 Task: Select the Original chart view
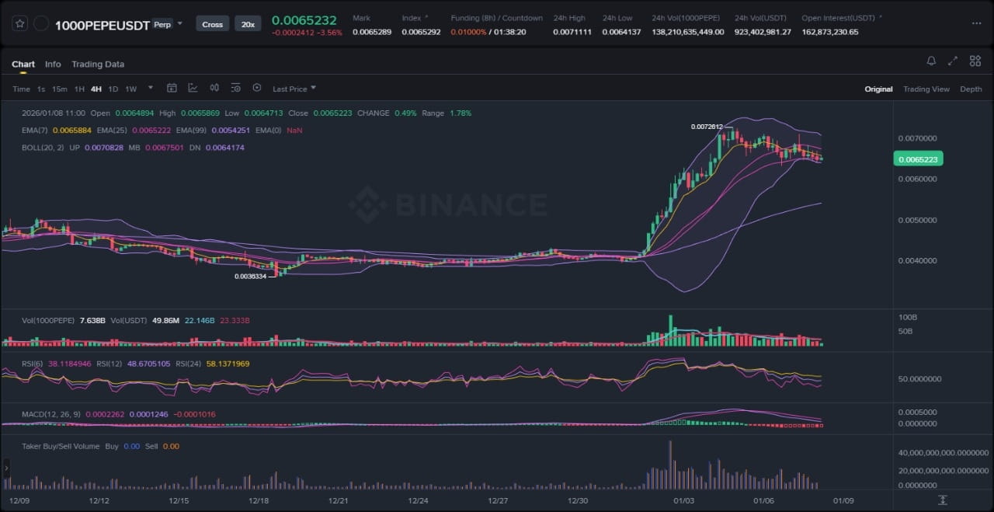tap(878, 89)
